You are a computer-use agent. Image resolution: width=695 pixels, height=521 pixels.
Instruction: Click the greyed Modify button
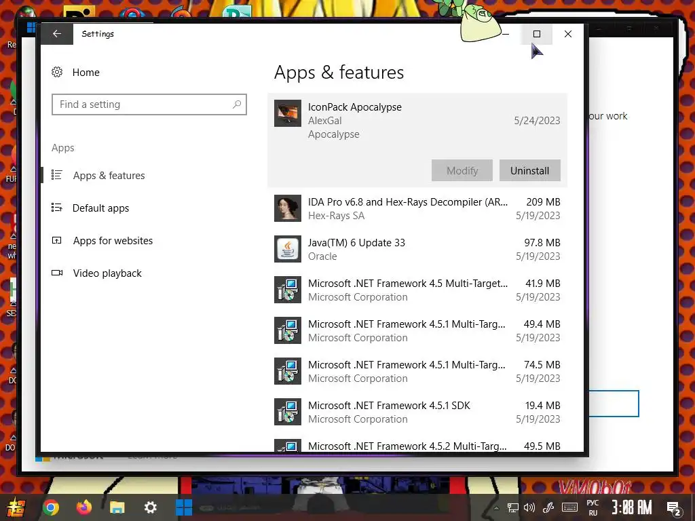coord(462,170)
